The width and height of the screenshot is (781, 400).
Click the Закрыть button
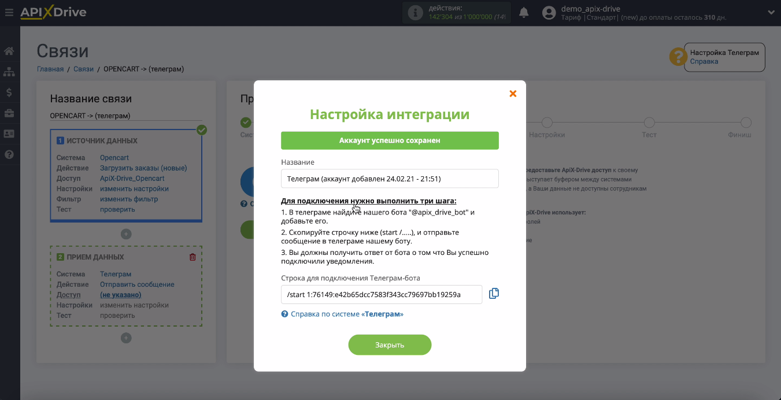tap(390, 345)
